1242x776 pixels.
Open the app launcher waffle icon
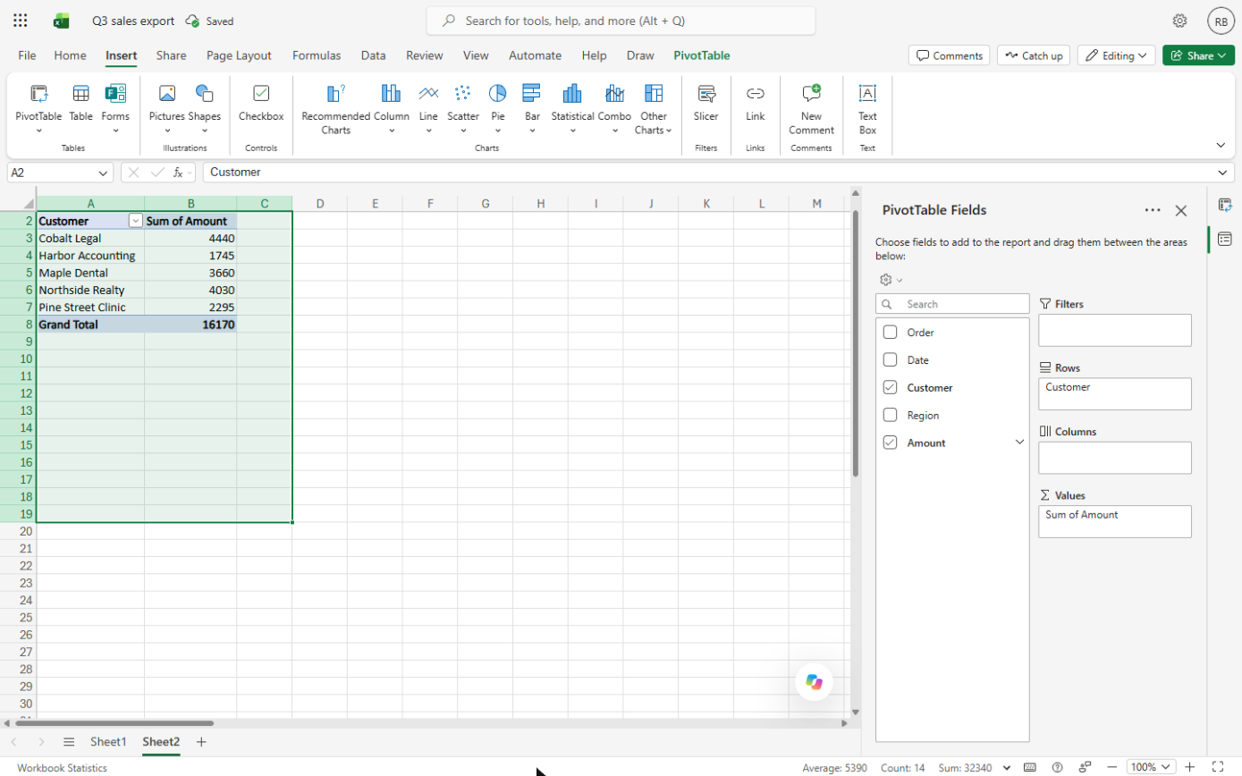21,21
